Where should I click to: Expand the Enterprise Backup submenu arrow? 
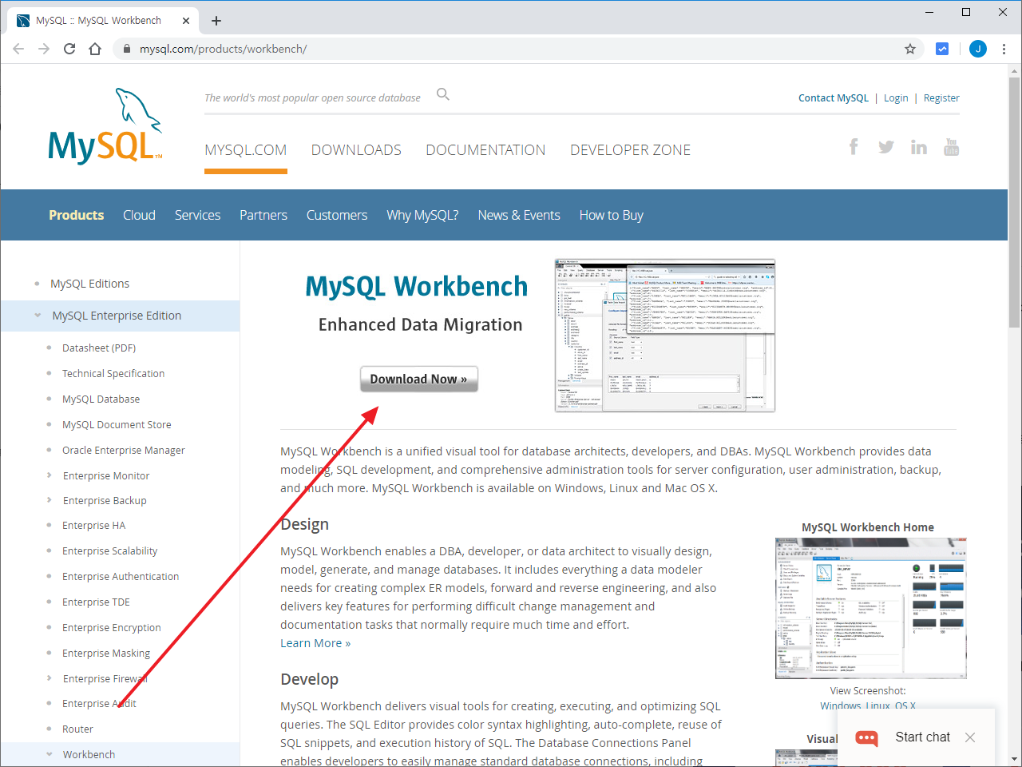tap(50, 500)
